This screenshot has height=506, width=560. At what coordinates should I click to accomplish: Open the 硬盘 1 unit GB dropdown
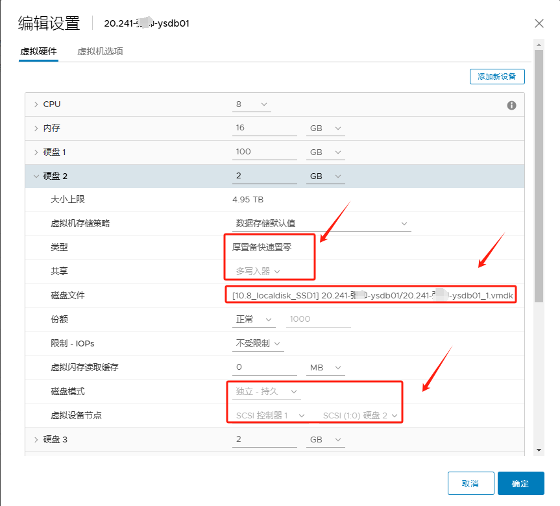click(325, 152)
